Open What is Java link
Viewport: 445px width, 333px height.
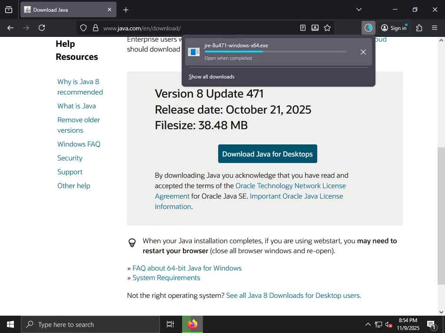click(76, 106)
